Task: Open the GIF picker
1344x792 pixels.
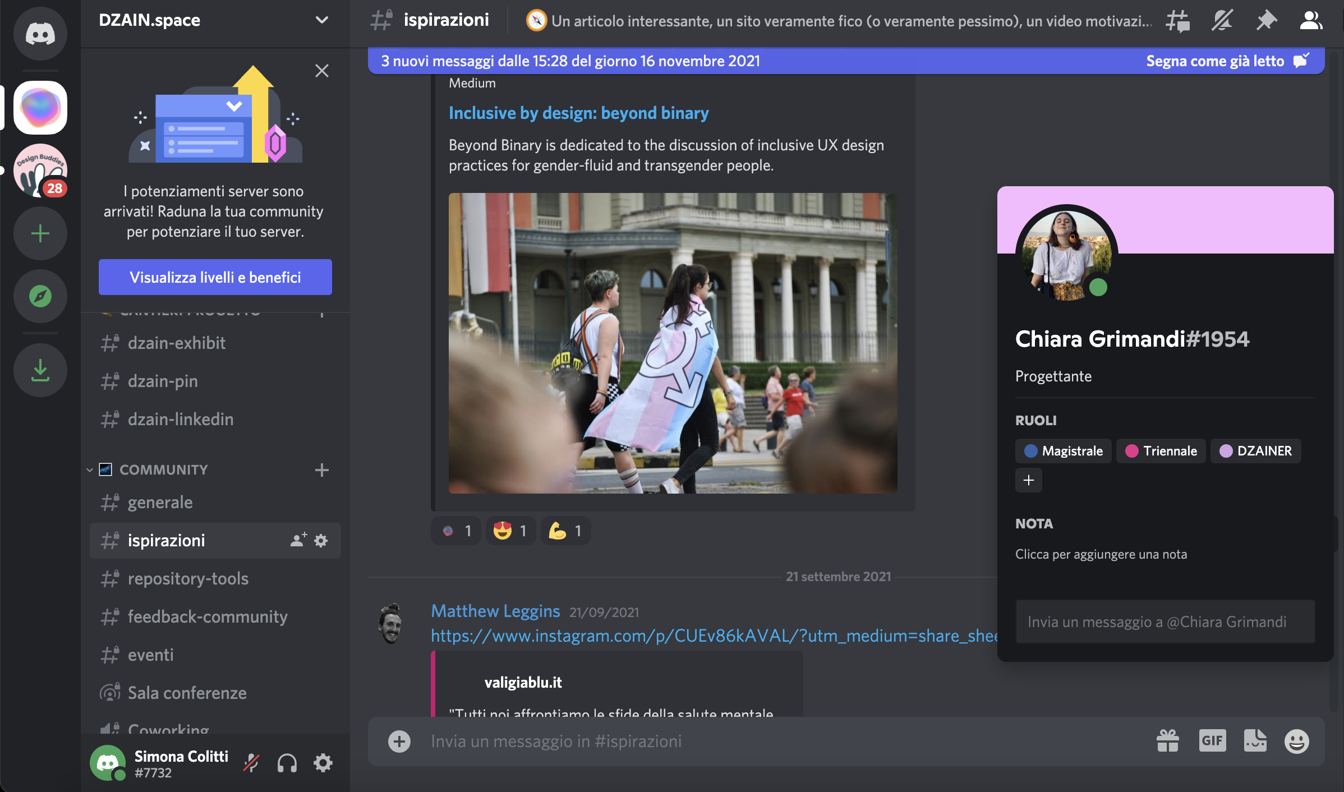Action: click(1212, 741)
